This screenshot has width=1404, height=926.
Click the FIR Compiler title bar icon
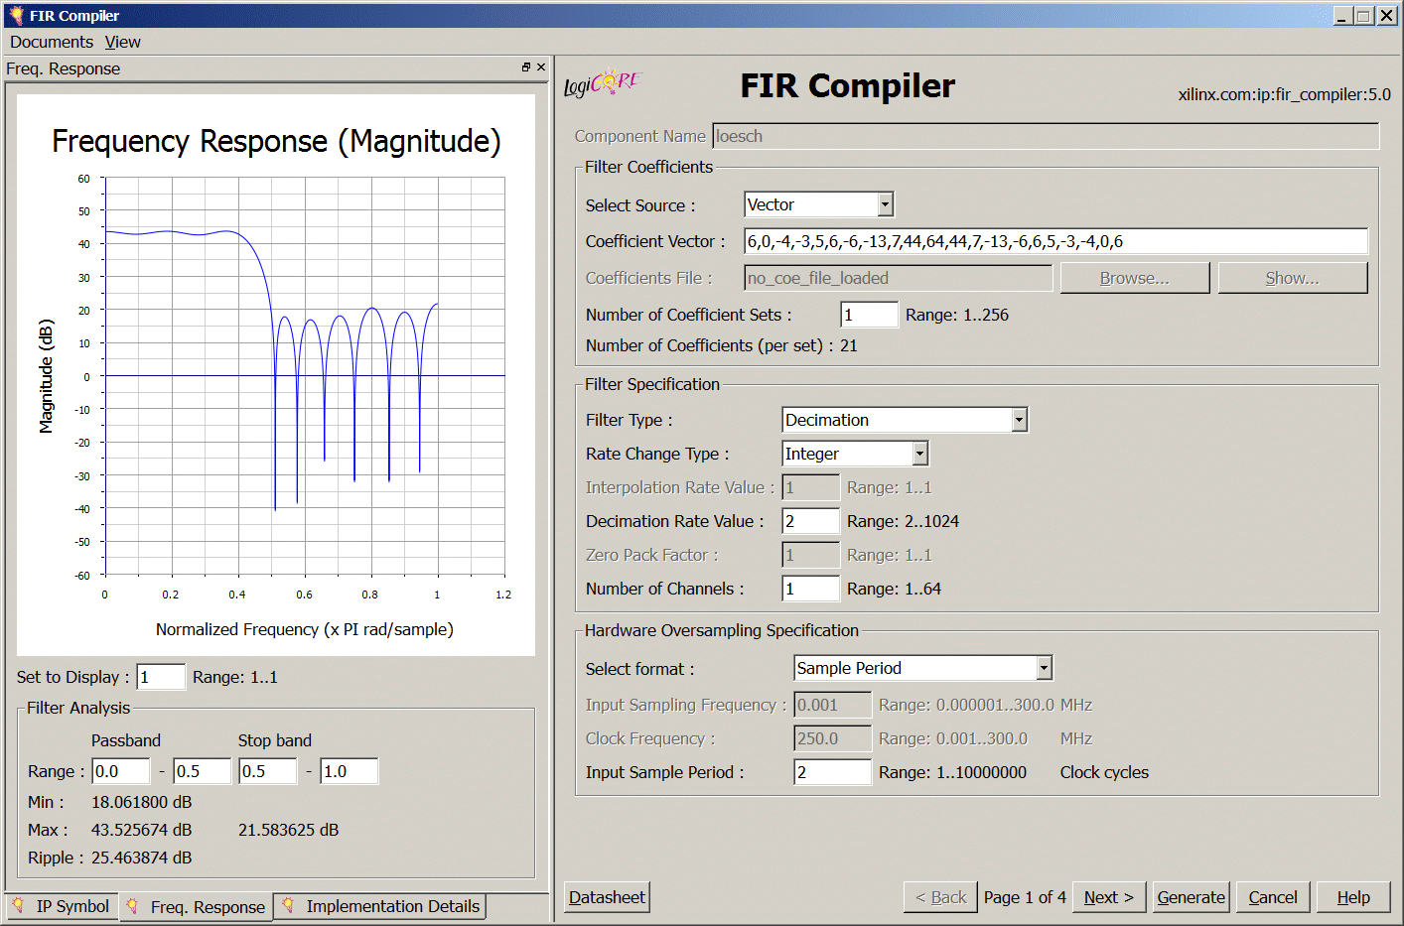point(16,15)
